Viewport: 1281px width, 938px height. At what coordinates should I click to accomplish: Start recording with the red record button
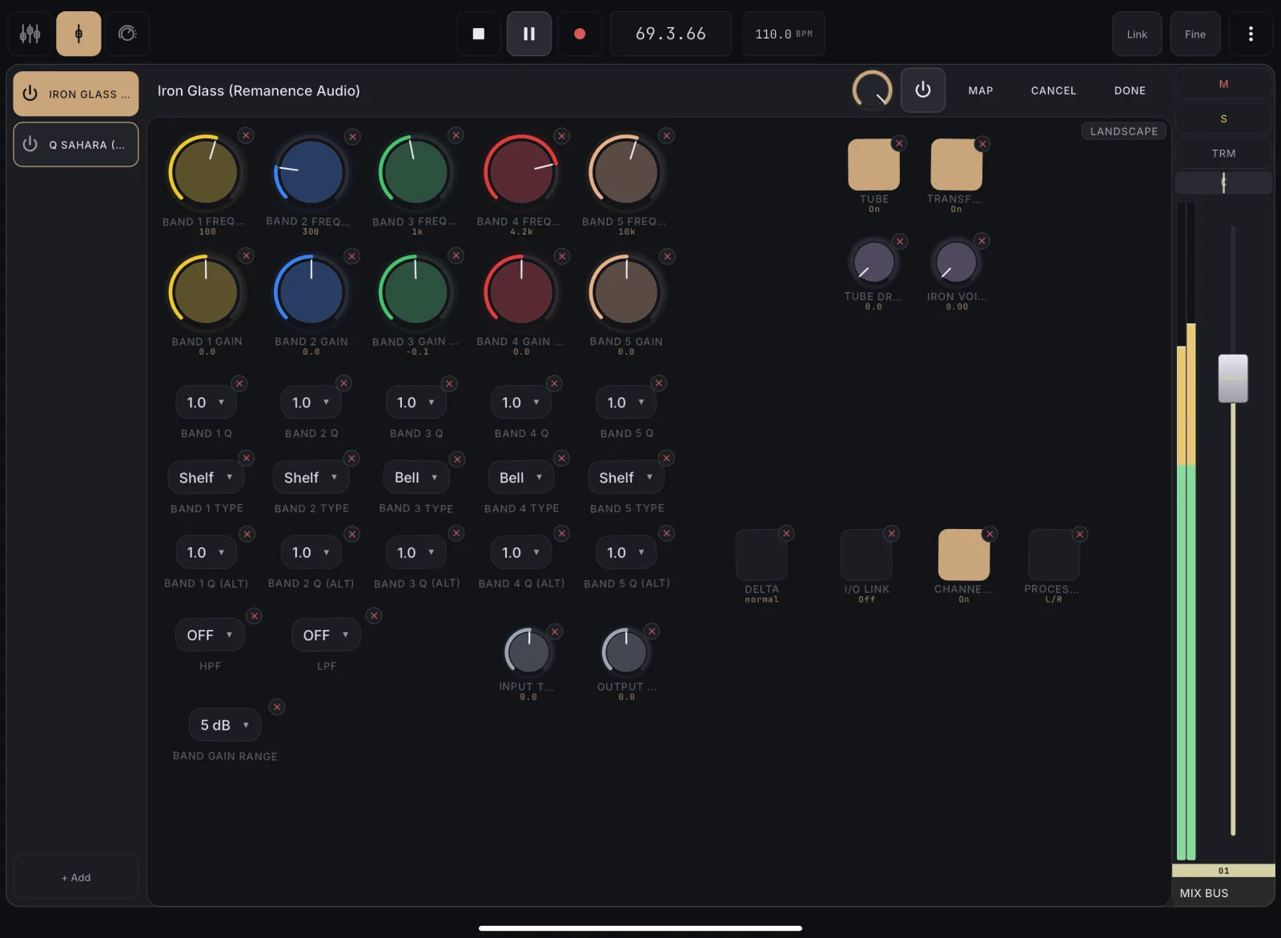tap(580, 34)
